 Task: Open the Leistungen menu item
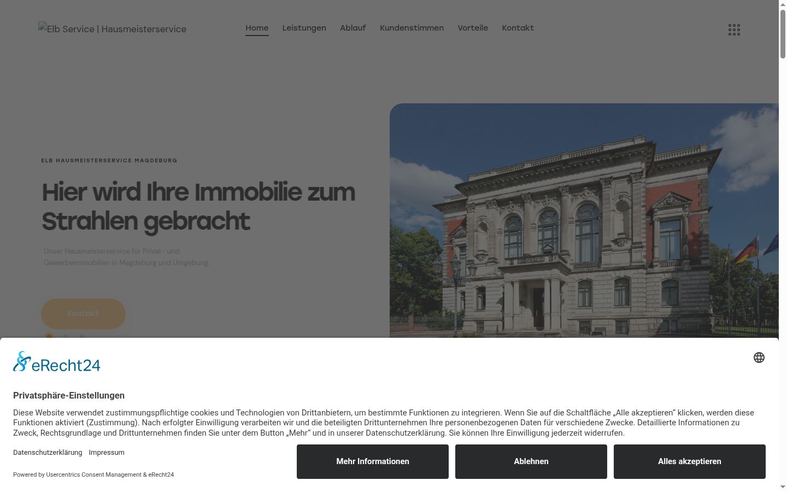pyautogui.click(x=304, y=28)
